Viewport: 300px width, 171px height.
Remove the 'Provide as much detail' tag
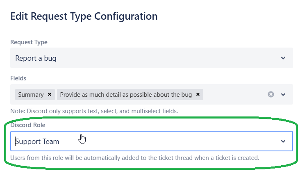click(198, 94)
